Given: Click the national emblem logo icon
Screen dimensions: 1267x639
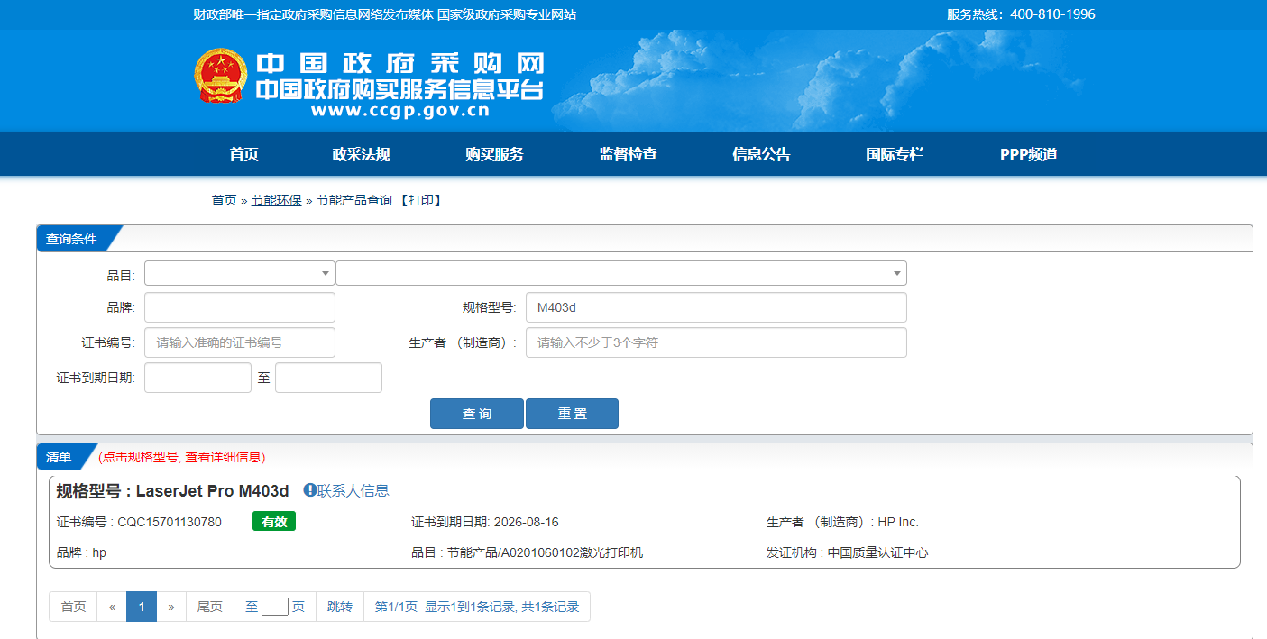Looking at the screenshot, I should [x=221, y=77].
